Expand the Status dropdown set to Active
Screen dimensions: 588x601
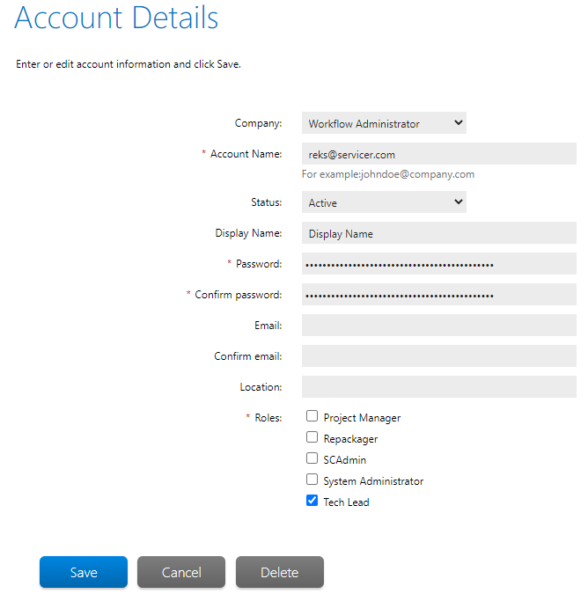[x=384, y=203]
